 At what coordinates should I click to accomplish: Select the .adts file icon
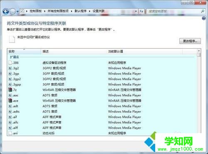click(10, 112)
